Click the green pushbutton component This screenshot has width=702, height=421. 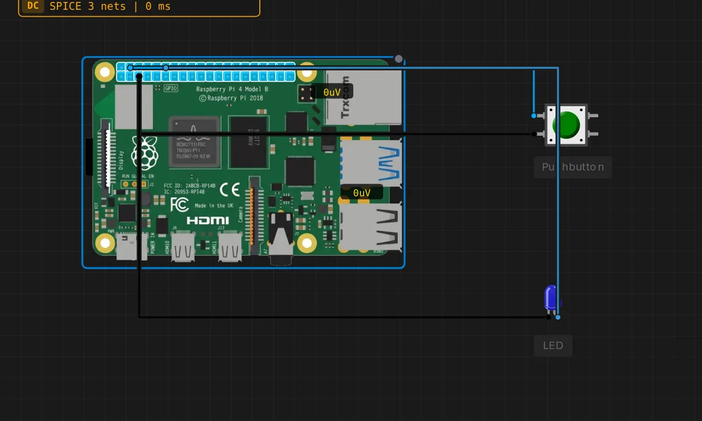(566, 125)
